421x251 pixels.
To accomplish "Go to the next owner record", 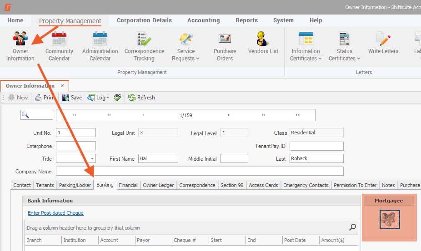I will click(x=229, y=115).
